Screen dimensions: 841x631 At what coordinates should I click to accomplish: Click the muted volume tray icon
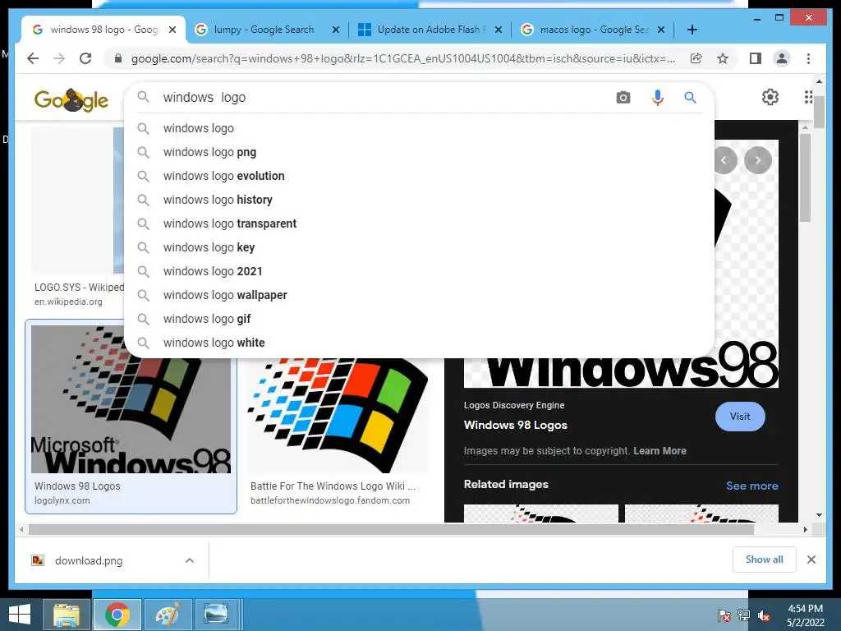(764, 615)
